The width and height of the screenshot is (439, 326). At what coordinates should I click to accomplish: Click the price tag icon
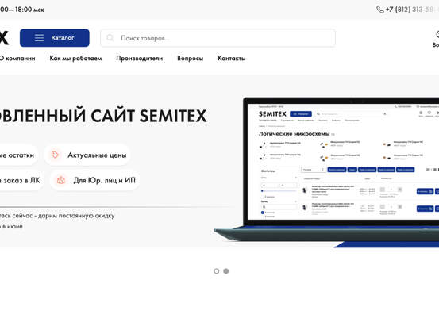[x=55, y=155]
